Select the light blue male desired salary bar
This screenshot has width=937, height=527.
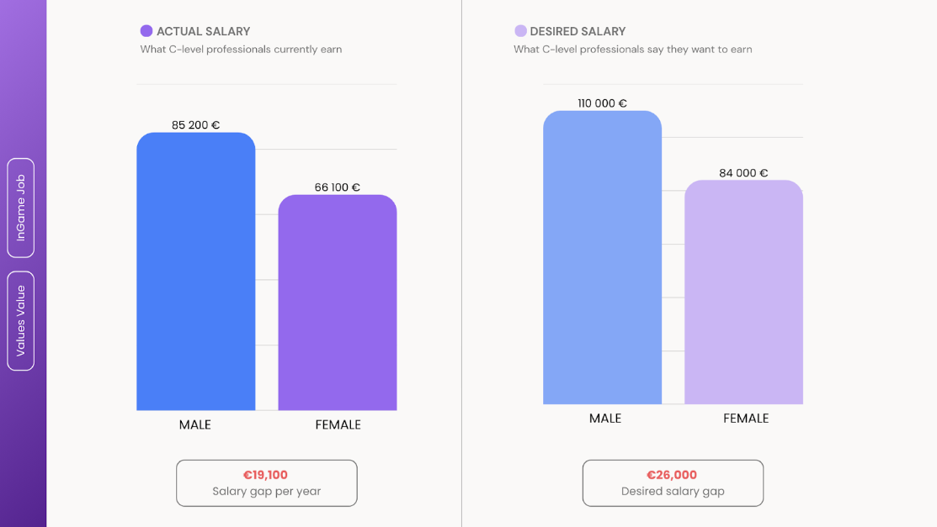pos(602,259)
